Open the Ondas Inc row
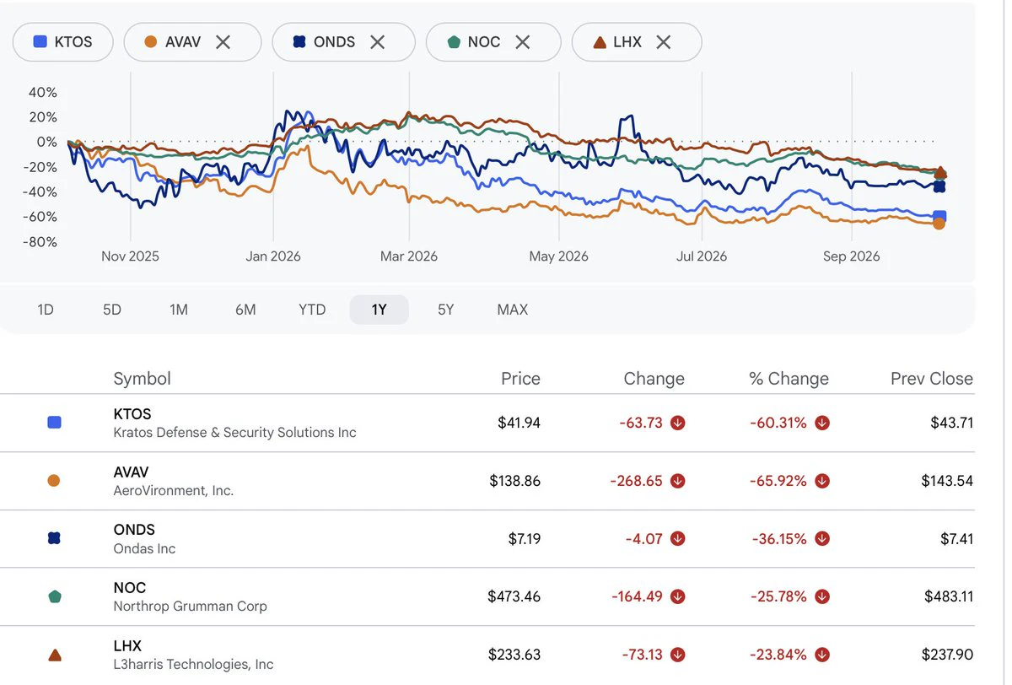 point(487,539)
